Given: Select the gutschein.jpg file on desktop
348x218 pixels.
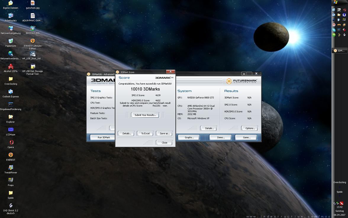Looking at the screenshot, I should (x=33, y=5).
